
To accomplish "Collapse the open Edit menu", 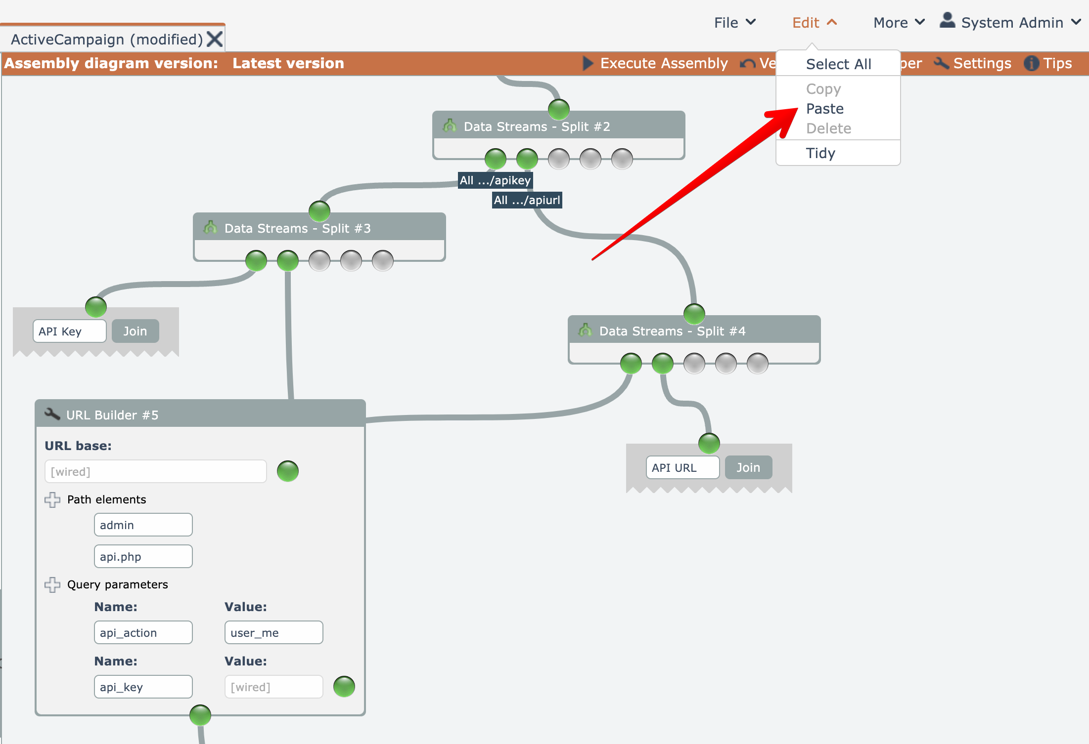I will [814, 23].
